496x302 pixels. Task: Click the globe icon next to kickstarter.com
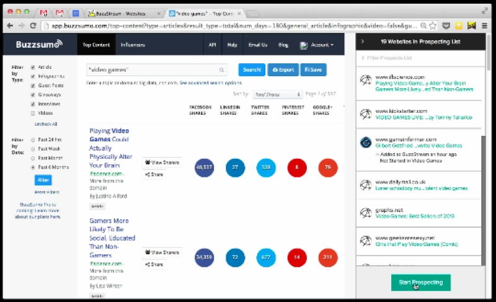coord(366,113)
